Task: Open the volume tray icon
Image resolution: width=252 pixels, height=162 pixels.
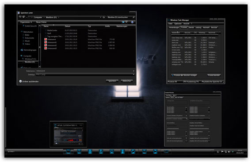Action: click(x=229, y=151)
